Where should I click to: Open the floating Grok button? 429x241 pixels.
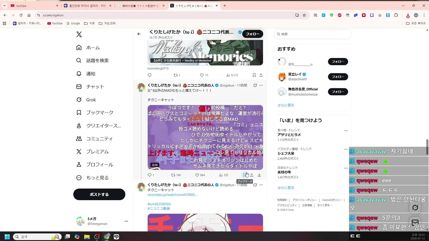pyautogui.click(x=415, y=208)
